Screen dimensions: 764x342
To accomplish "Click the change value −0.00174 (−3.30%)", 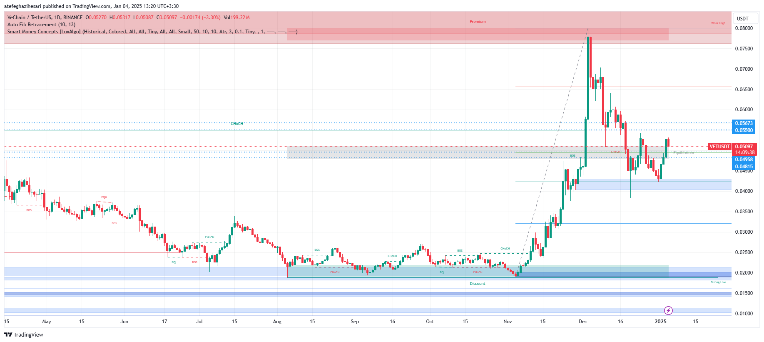I will (200, 17).
